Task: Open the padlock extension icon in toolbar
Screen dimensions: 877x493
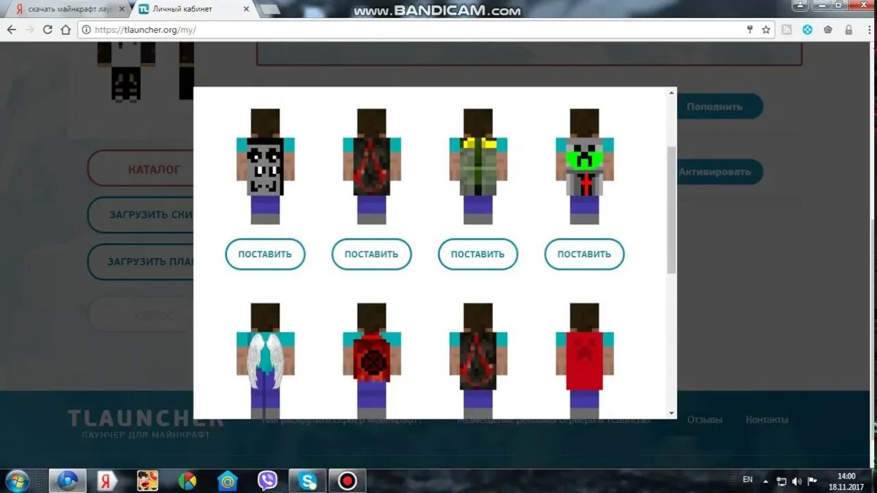Action: (x=849, y=30)
